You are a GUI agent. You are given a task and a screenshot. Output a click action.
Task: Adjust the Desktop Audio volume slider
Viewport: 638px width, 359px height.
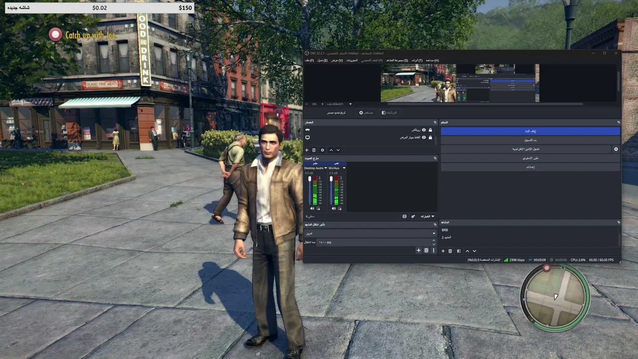tap(310, 190)
